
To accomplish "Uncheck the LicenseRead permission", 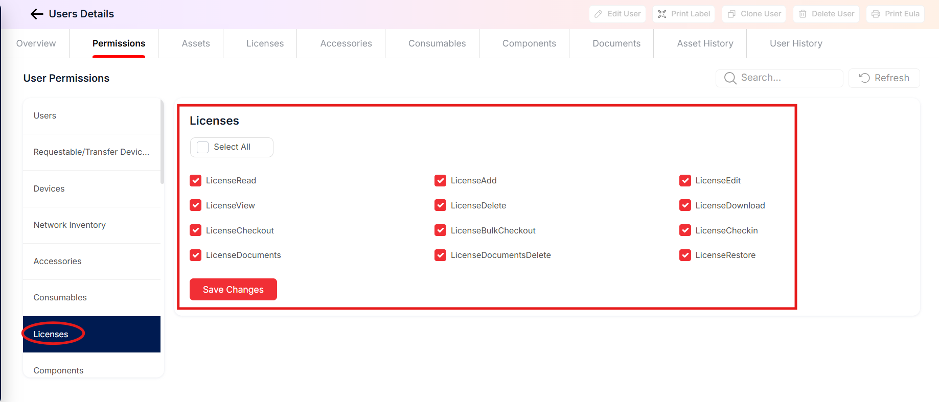I will click(x=195, y=181).
